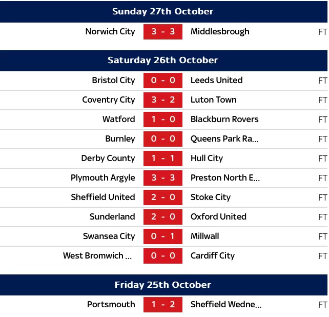Click the Watford team link
The width and height of the screenshot is (329, 317).
pos(119,120)
